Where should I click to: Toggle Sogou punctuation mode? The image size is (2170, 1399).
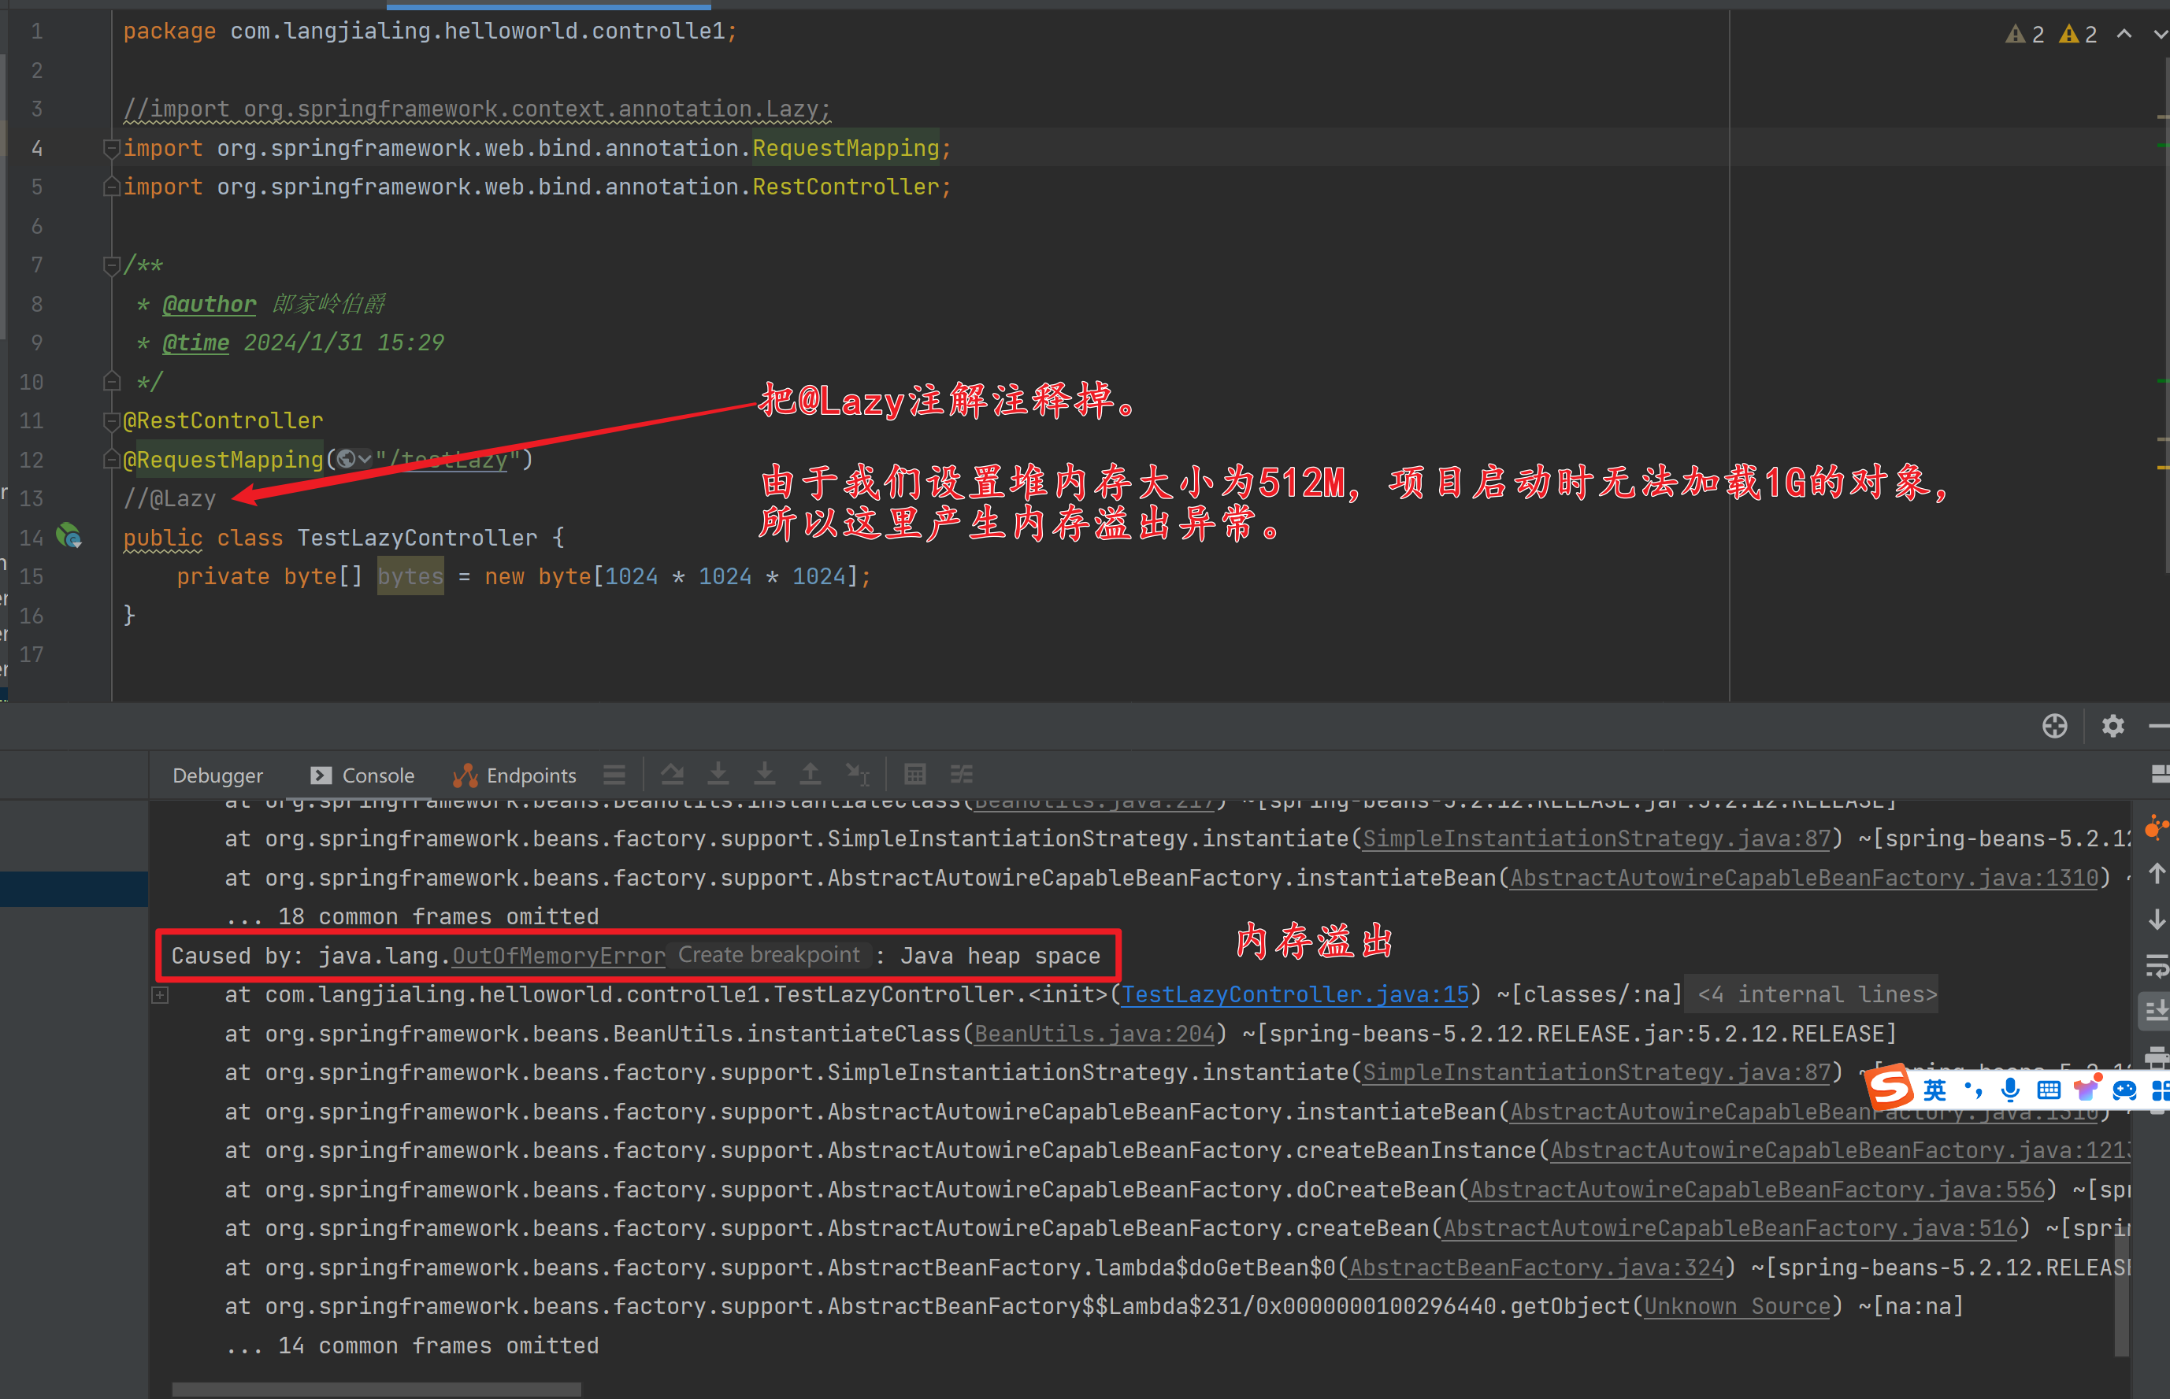(x=1973, y=1090)
